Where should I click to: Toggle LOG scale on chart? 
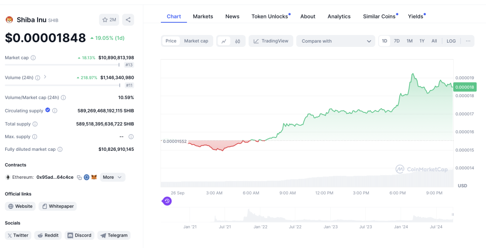click(451, 41)
